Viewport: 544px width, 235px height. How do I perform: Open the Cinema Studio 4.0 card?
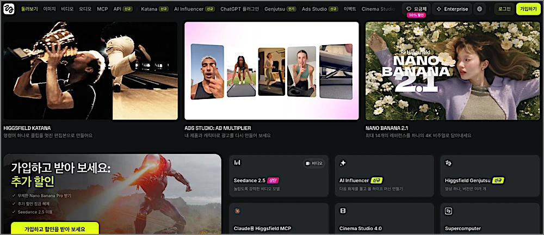pyautogui.click(x=385, y=219)
